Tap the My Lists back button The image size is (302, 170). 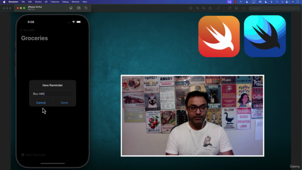pyautogui.click(x=27, y=30)
